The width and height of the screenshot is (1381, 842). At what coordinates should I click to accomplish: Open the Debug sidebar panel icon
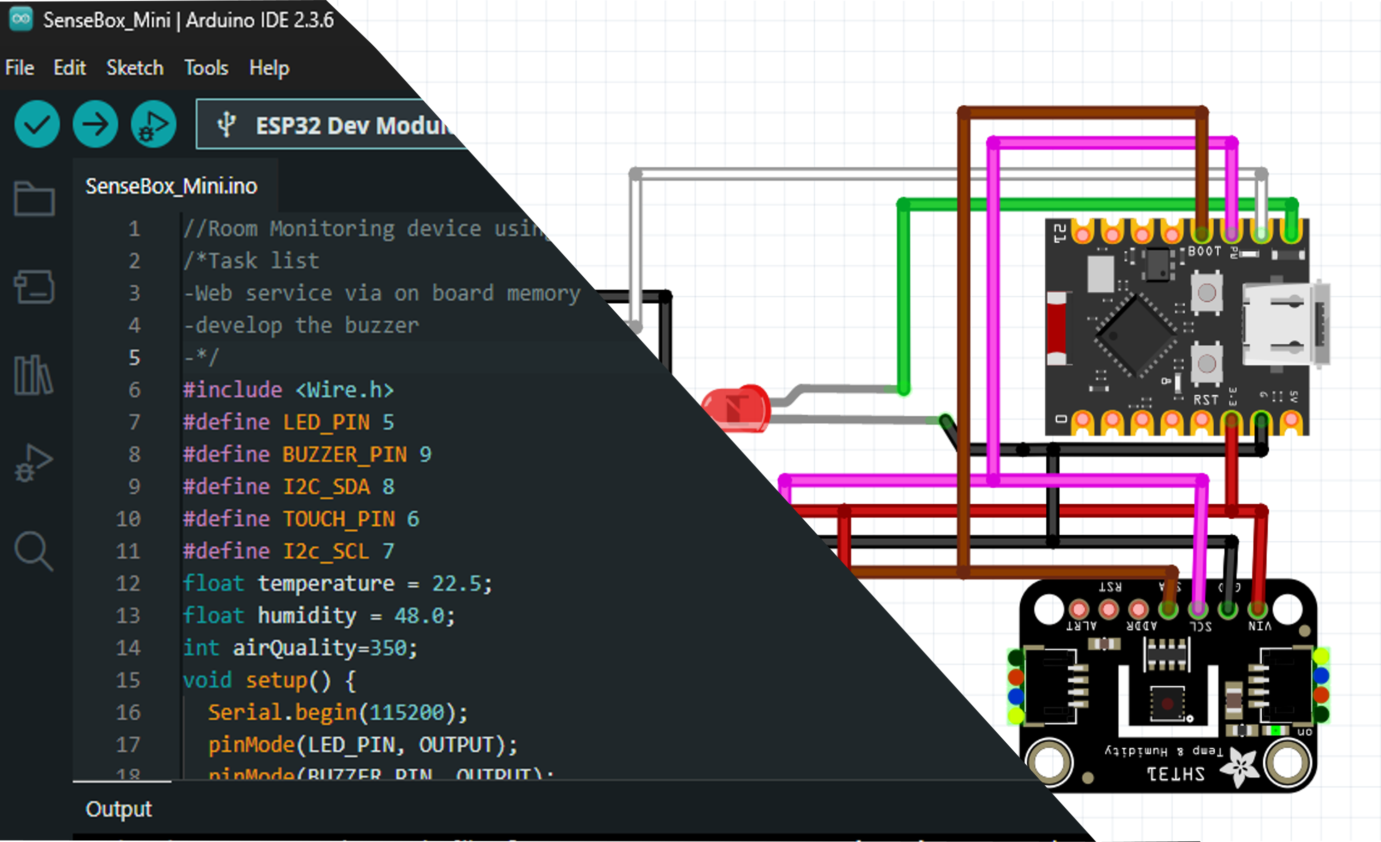tap(34, 463)
